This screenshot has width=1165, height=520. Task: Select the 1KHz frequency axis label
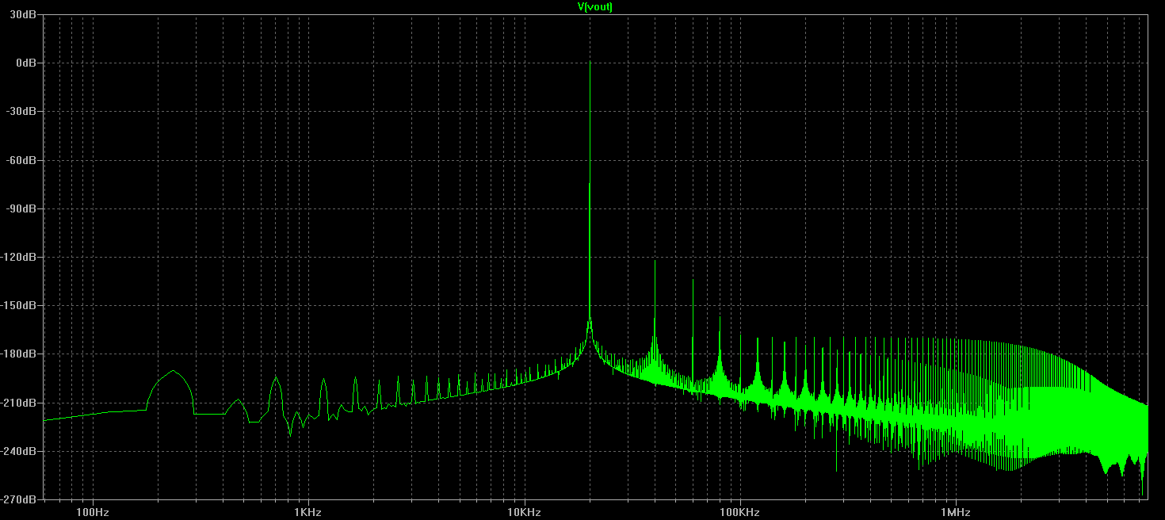[307, 512]
